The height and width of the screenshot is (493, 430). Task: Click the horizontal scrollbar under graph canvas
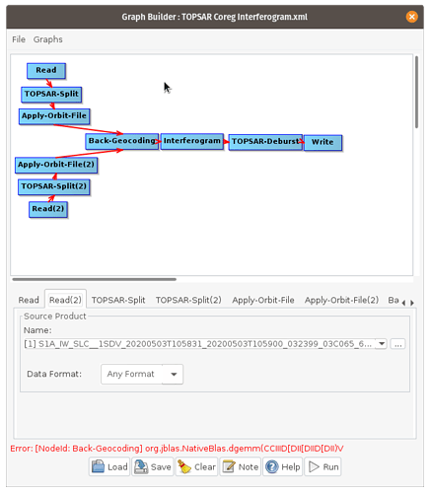[95, 279]
